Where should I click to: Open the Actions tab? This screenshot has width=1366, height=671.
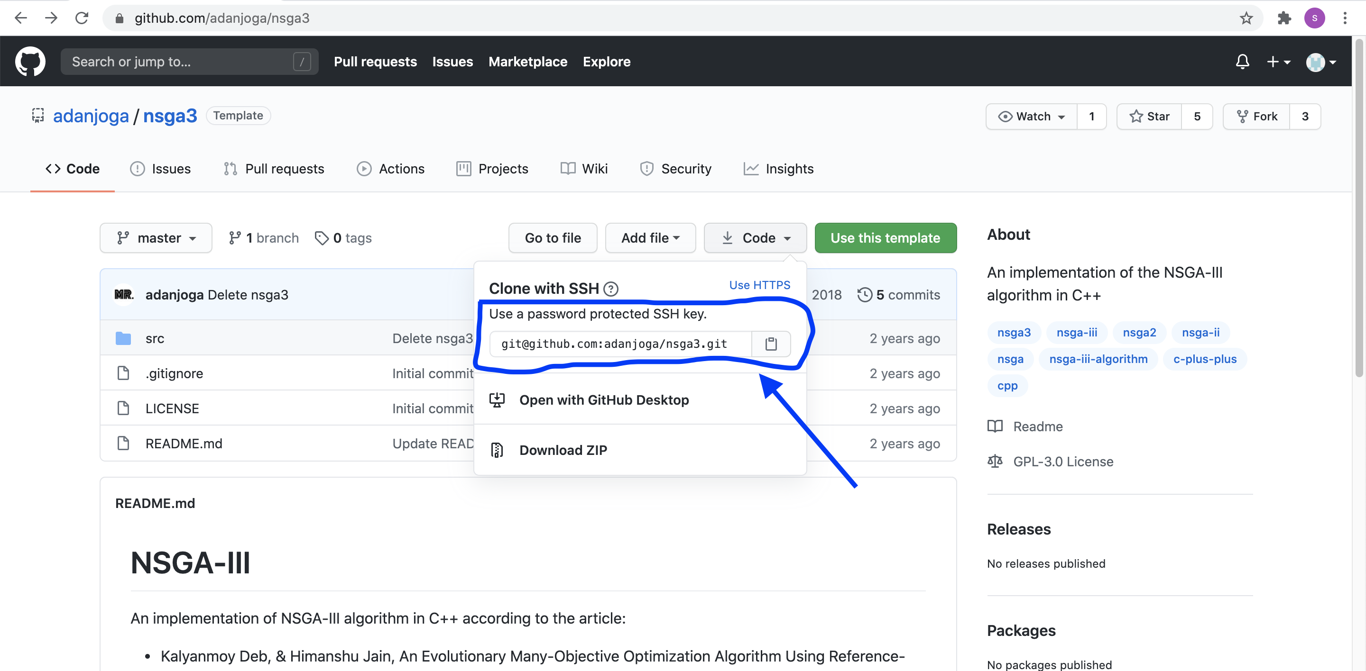click(391, 169)
